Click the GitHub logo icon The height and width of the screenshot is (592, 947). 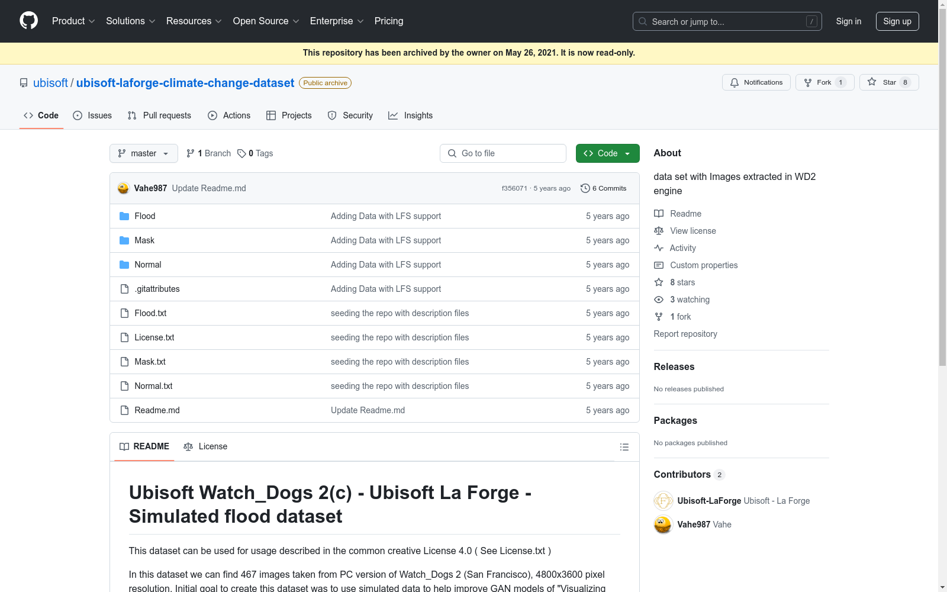click(x=28, y=21)
